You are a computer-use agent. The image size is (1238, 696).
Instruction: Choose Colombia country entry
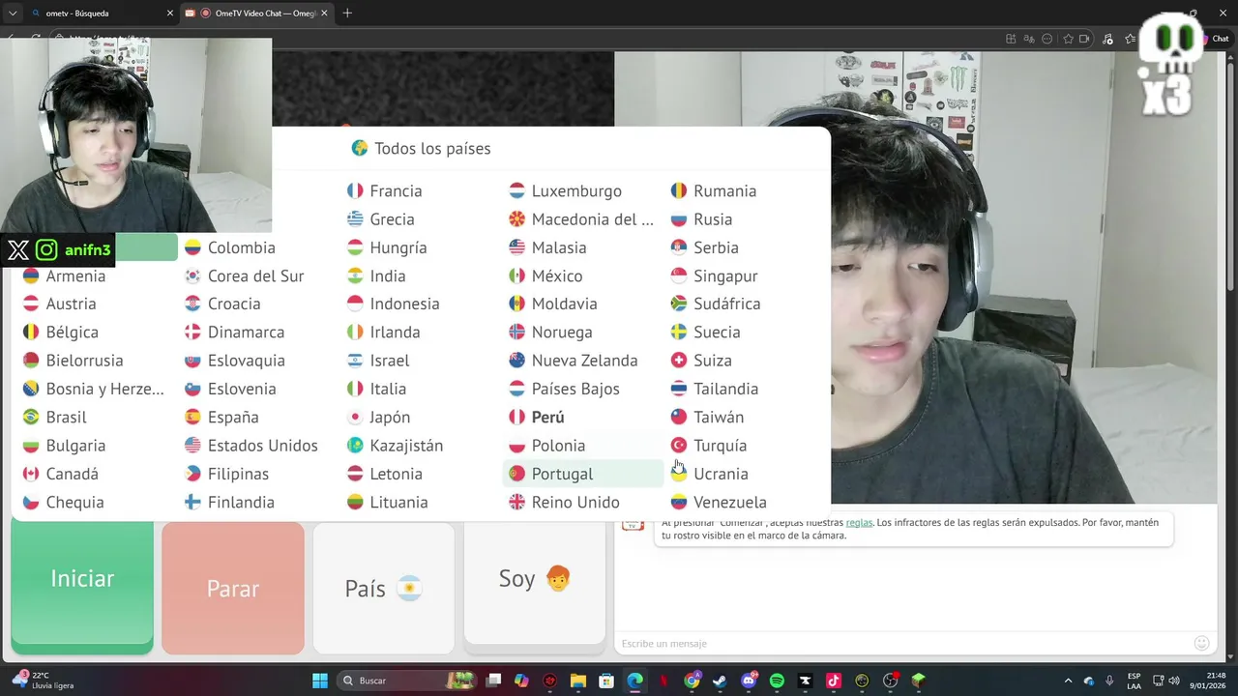(230, 247)
